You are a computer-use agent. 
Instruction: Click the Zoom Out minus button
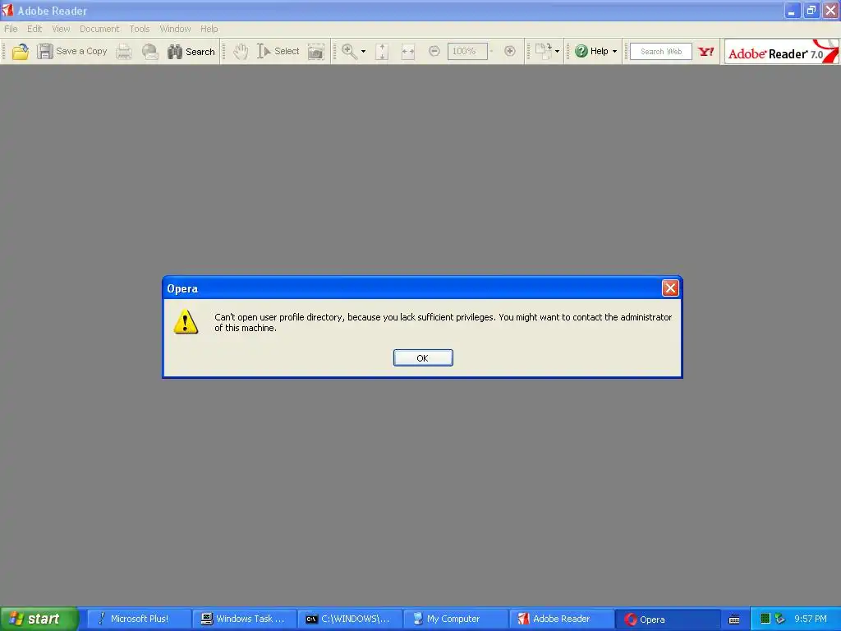click(434, 52)
